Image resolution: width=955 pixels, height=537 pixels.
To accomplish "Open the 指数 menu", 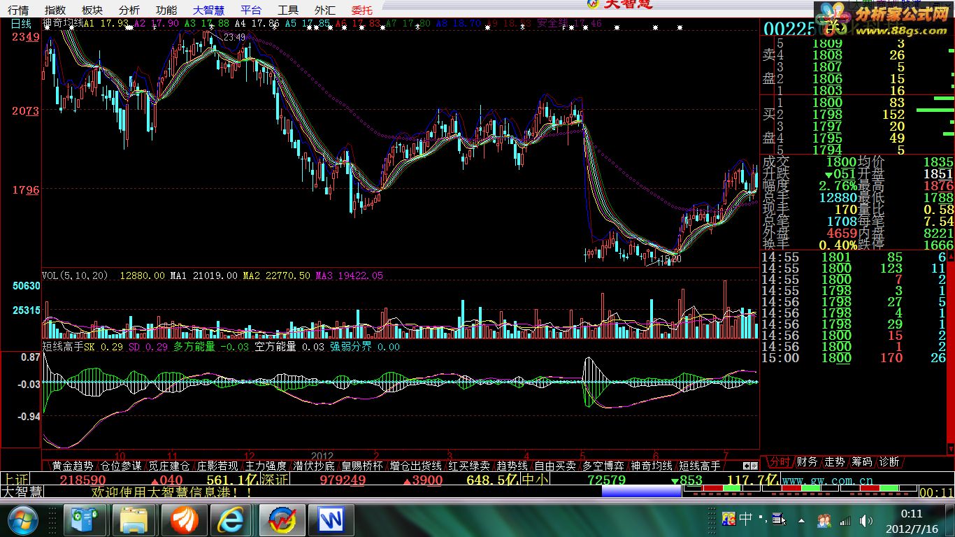I will [55, 10].
